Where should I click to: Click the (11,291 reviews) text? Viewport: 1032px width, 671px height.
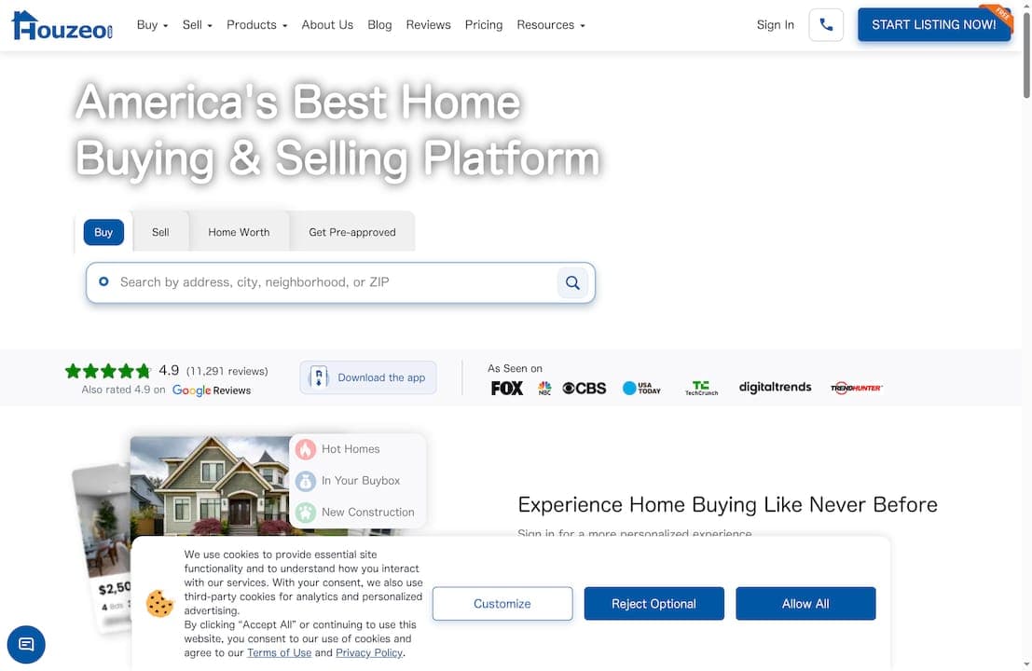[227, 371]
